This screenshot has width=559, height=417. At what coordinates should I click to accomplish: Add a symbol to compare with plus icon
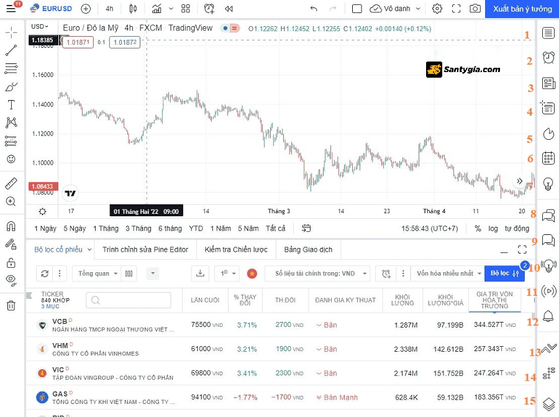click(x=86, y=9)
